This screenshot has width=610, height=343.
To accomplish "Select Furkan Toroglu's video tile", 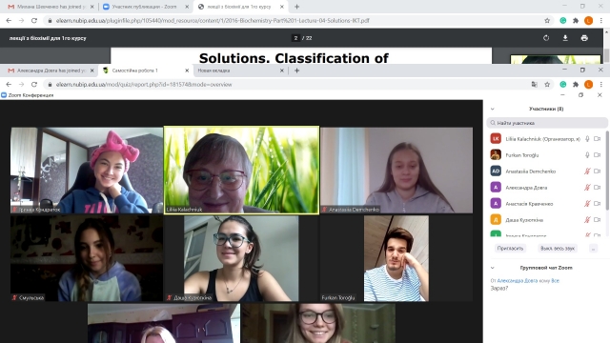I will tap(396, 258).
